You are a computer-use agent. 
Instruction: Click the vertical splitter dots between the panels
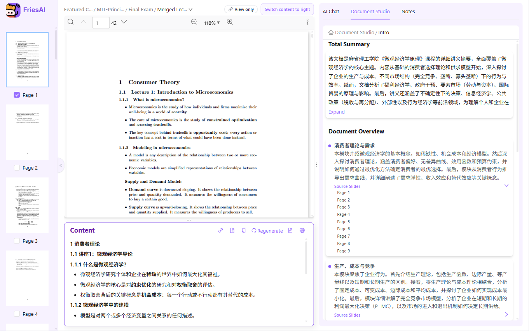[316, 165]
